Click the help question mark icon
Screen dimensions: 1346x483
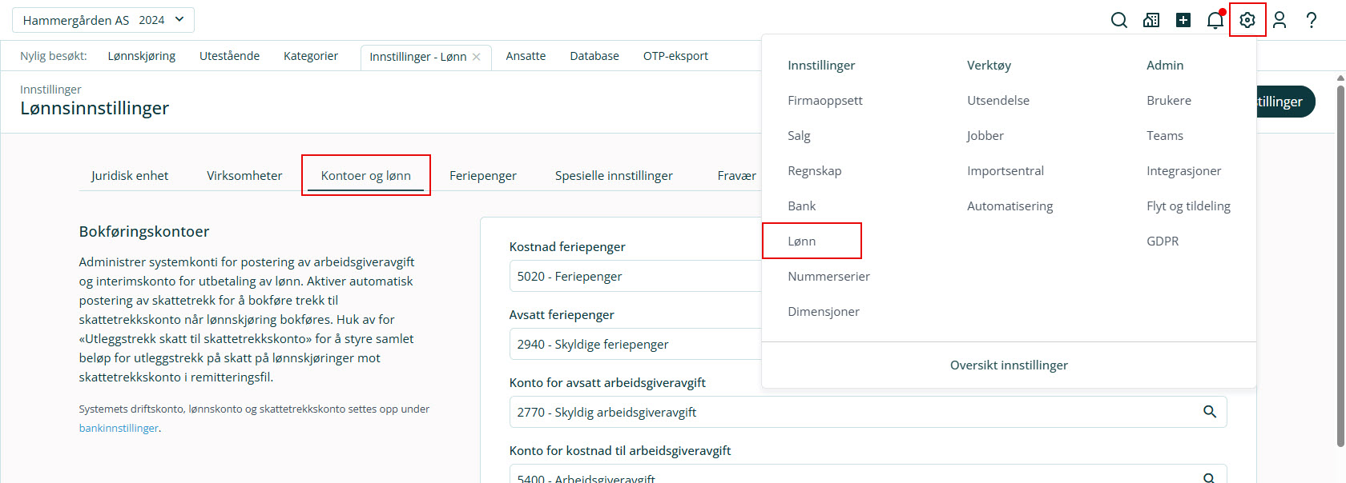coord(1312,20)
